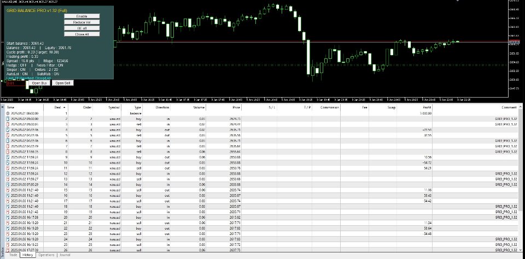The image size is (525, 259).
Task: Click the sell deal icon in deal 11 row
Action: (8, 168)
